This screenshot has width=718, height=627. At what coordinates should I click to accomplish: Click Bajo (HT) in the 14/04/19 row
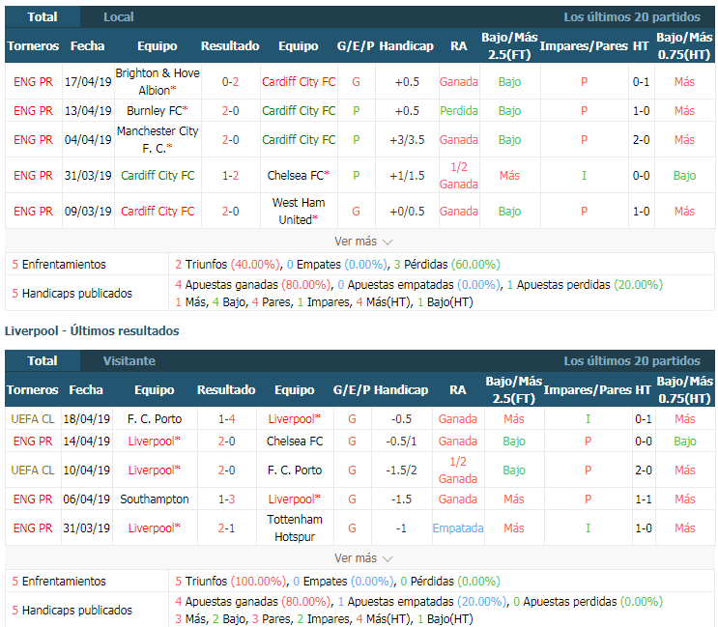684,442
